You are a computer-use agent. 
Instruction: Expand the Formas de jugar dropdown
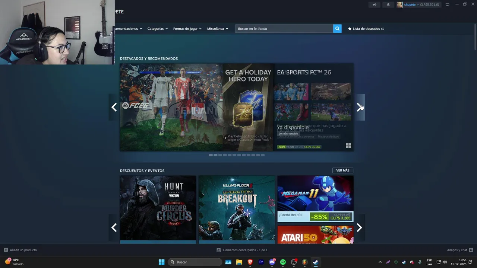pos(187,29)
